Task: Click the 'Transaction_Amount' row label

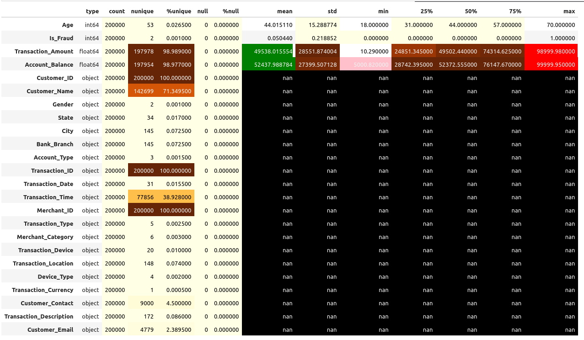Action: pos(44,51)
